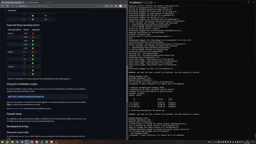Click the 'Testing the script locally' heading
The image size is (256, 144).
click(x=18, y=132)
